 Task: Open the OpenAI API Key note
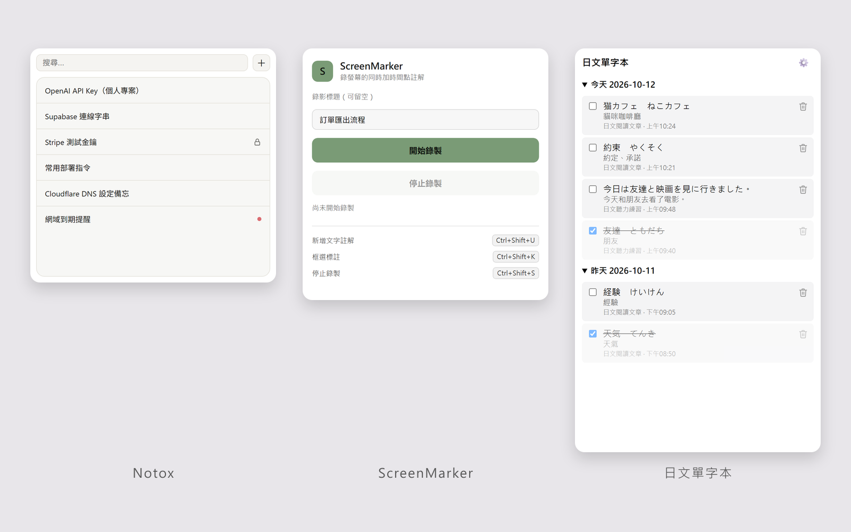tap(153, 91)
